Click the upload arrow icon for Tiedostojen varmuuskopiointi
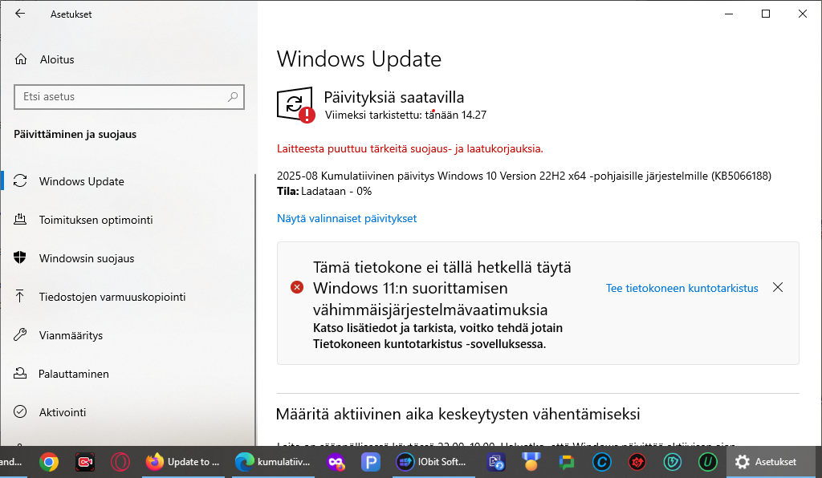This screenshot has height=478, width=822. click(x=20, y=296)
